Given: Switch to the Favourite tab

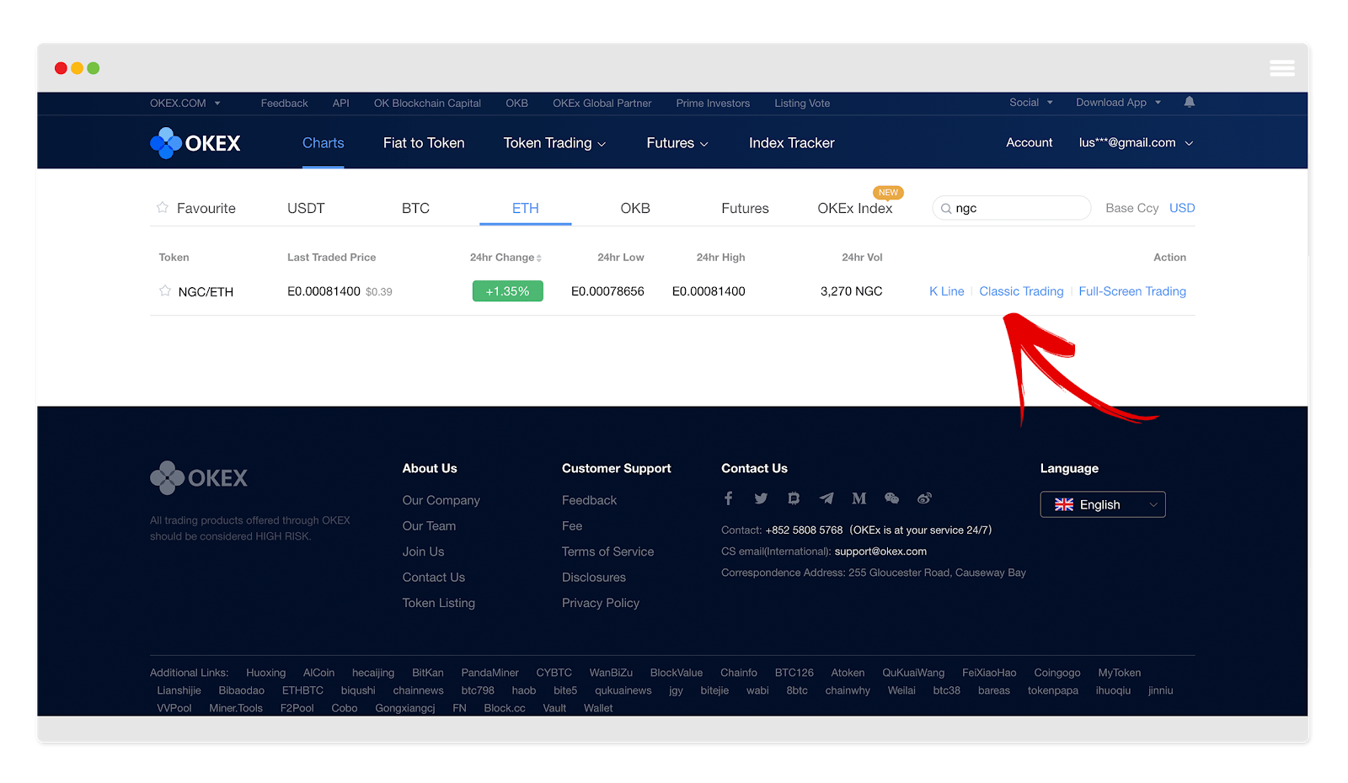Looking at the screenshot, I should click(206, 209).
